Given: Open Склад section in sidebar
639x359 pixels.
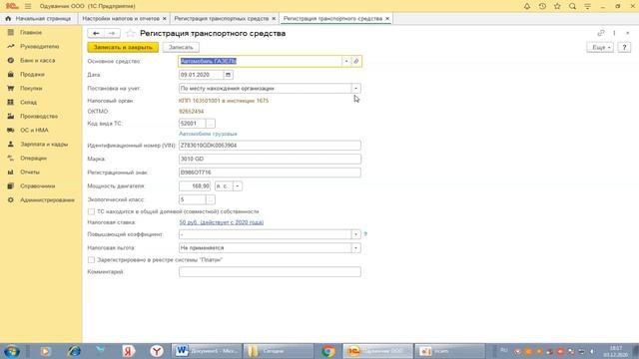Looking at the screenshot, I should coord(28,102).
